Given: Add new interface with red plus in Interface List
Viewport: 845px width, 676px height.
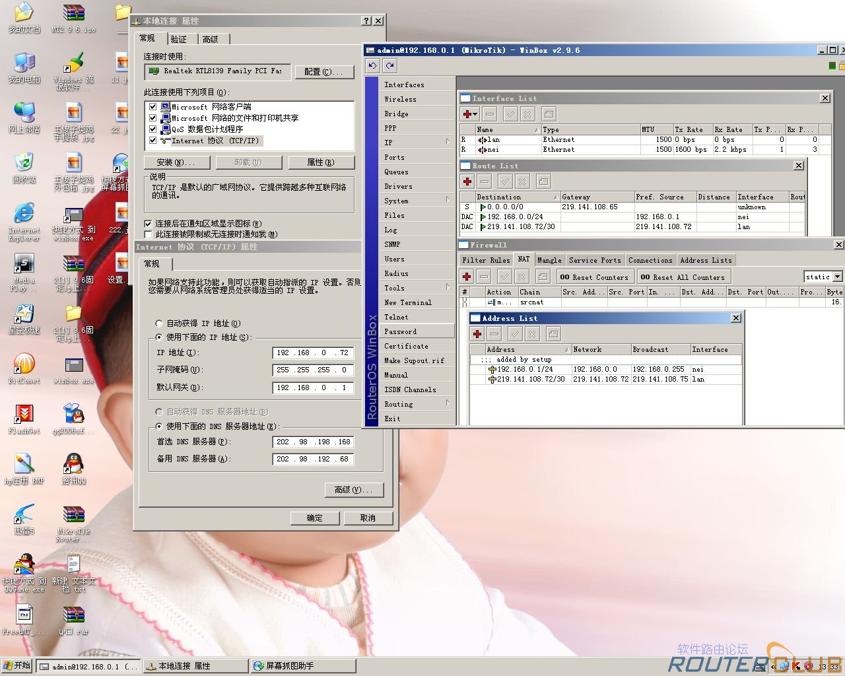Looking at the screenshot, I should [x=470, y=114].
